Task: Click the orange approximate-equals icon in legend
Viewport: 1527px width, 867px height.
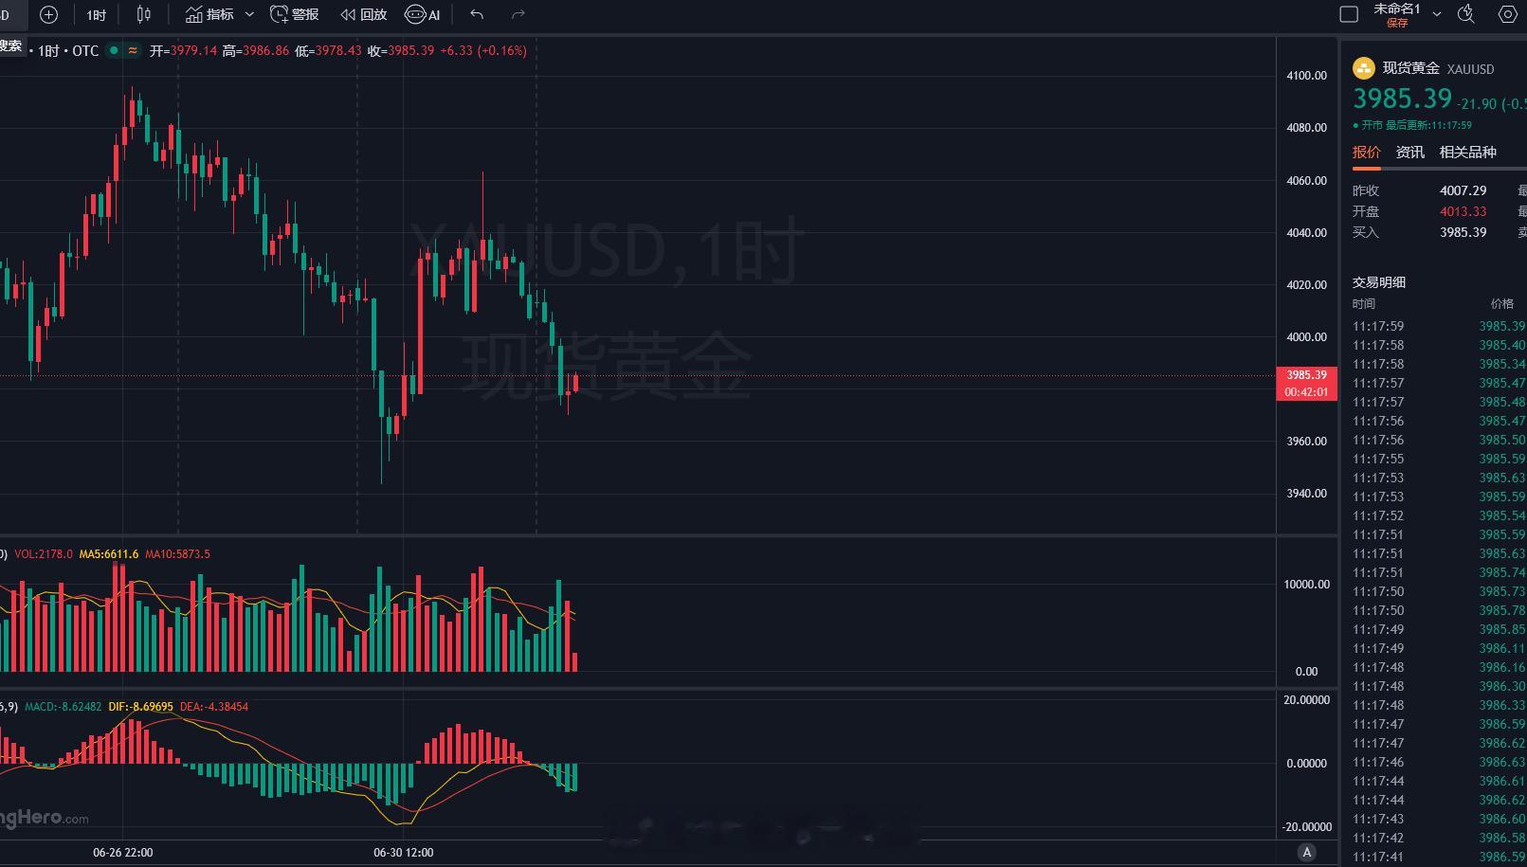Action: point(133,50)
